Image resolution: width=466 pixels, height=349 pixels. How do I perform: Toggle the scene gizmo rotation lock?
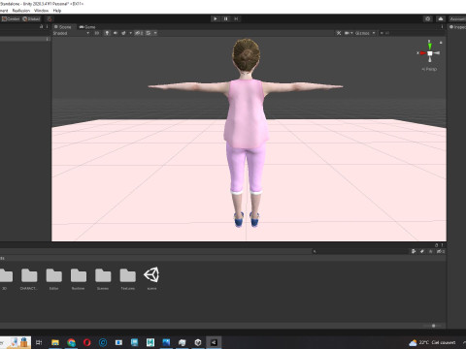pos(441,43)
